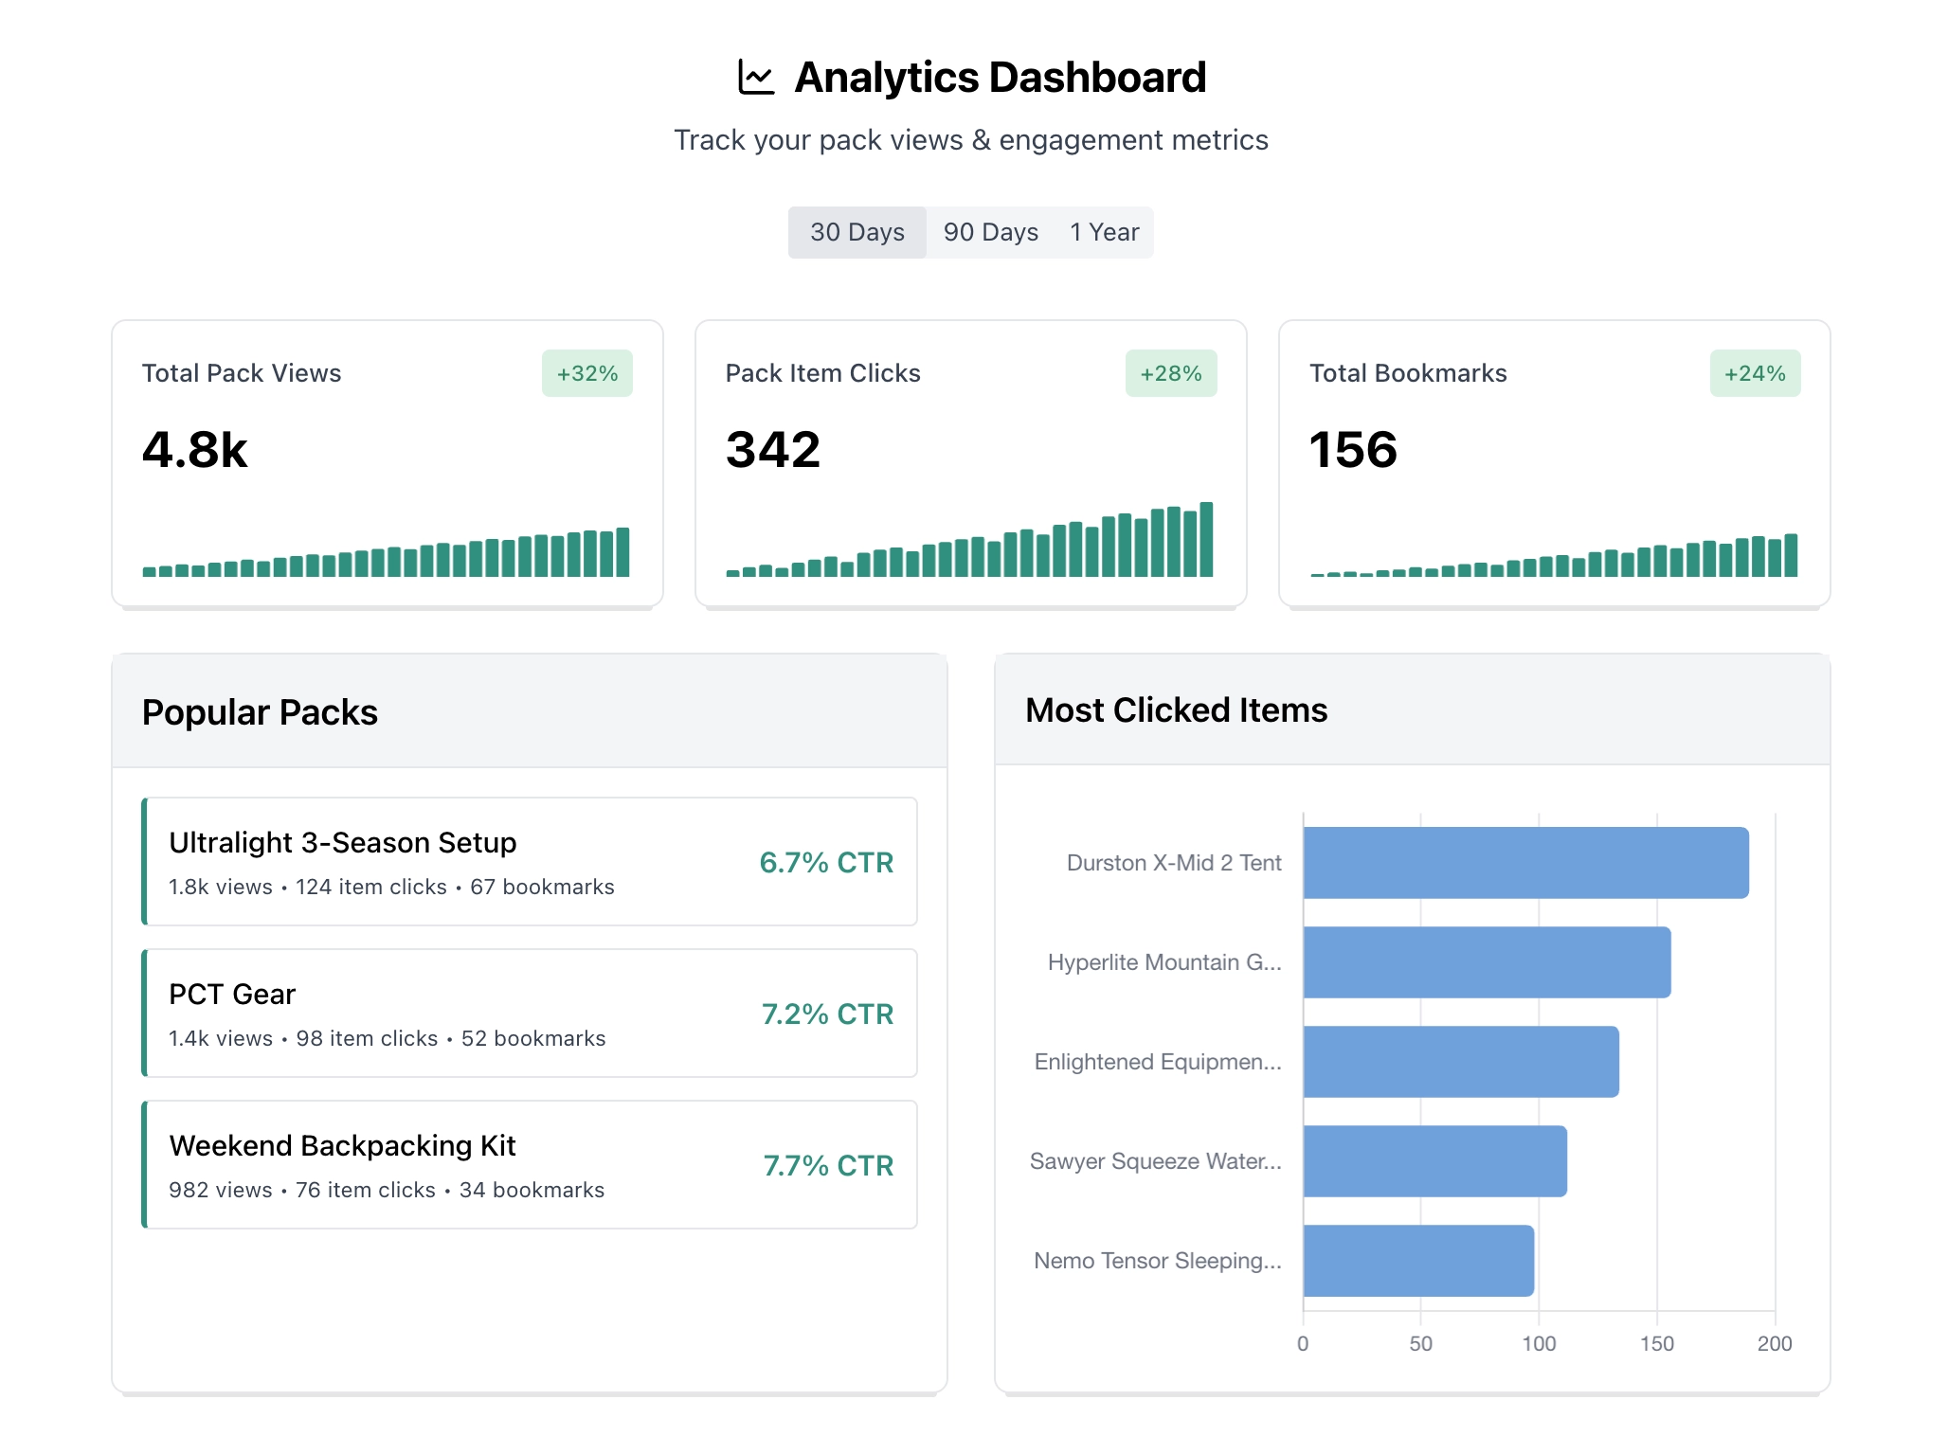Click the analytics chart icon beside title
The width and height of the screenshot is (1948, 1436).
[x=756, y=78]
